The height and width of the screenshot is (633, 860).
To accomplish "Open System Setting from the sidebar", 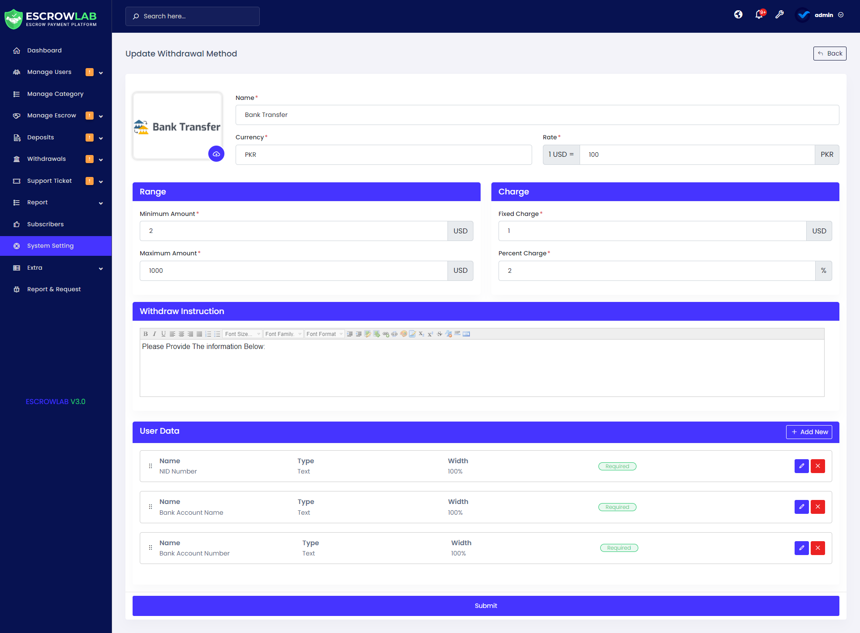I will click(50, 245).
